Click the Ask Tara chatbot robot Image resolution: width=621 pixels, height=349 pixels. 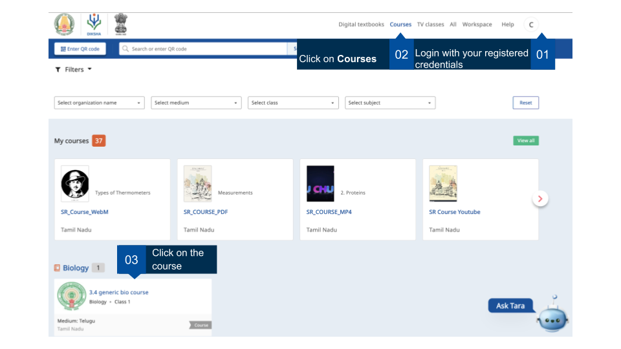(x=552, y=317)
